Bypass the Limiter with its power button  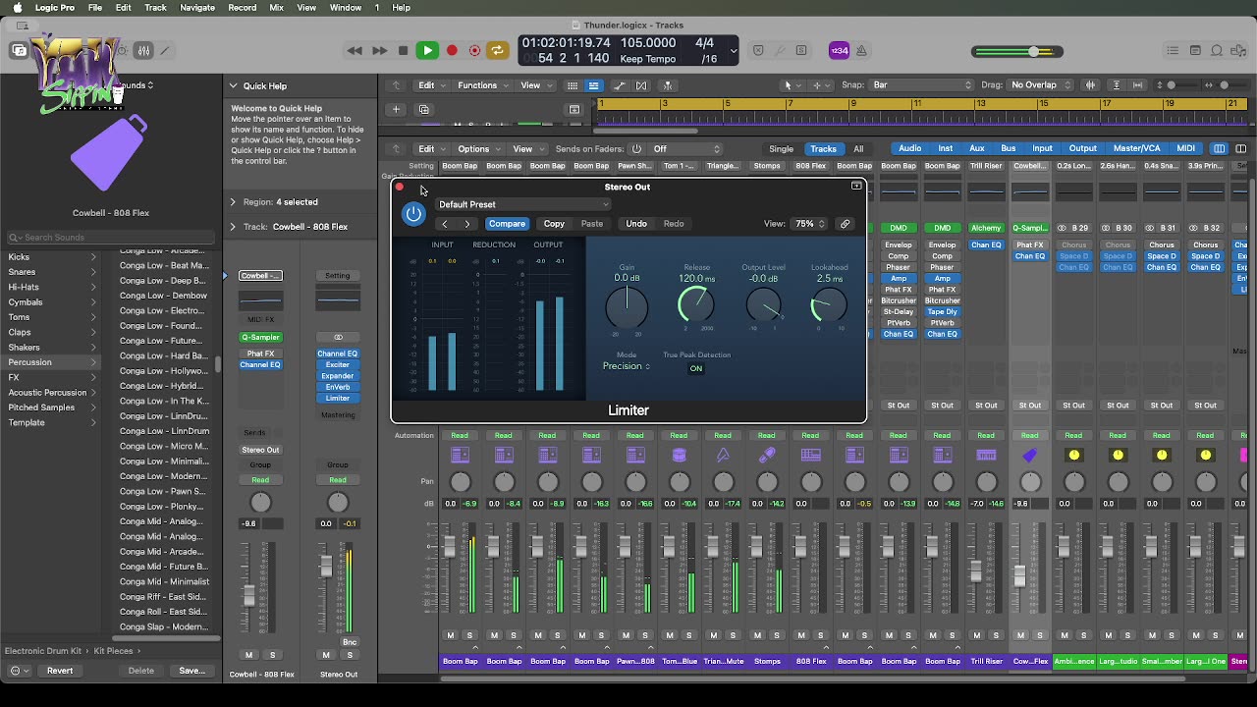tap(413, 214)
